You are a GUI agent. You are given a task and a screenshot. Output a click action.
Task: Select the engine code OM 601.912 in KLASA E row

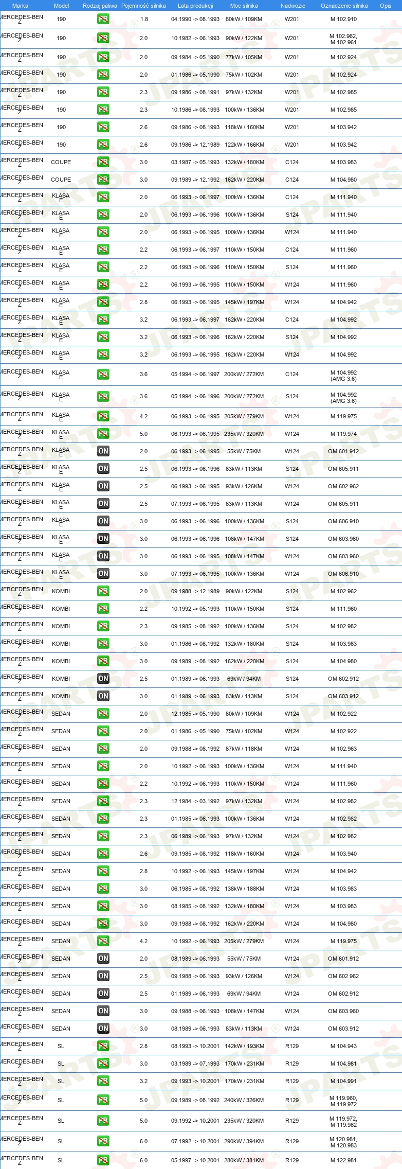(x=343, y=451)
